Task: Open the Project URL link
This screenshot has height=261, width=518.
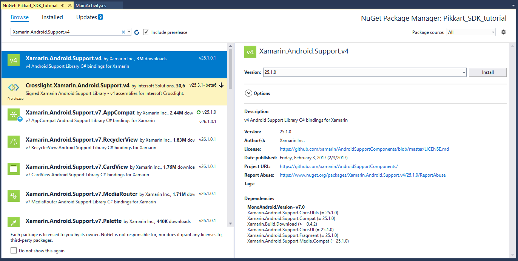Action: coord(339,166)
